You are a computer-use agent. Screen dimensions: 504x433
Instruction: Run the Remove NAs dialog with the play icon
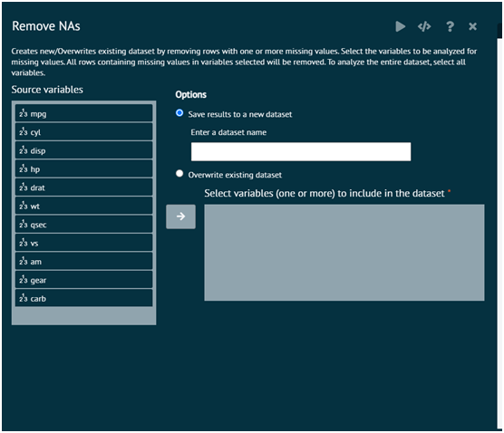pos(400,26)
